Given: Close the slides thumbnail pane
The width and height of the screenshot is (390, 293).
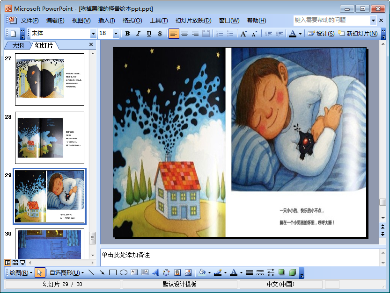Looking at the screenshot, I should 91,44.
